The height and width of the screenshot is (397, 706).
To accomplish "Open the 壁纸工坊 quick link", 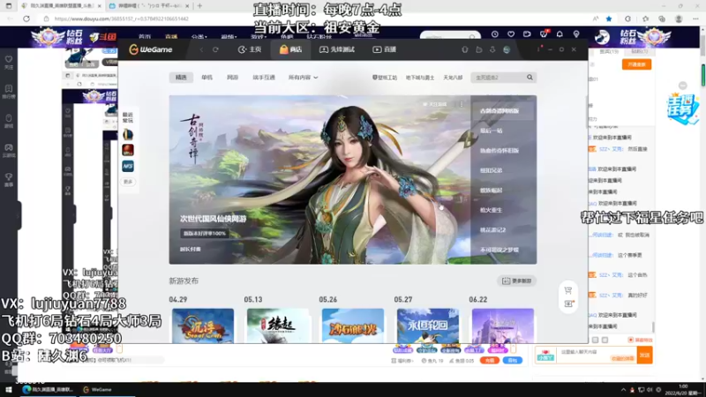I will click(x=385, y=78).
